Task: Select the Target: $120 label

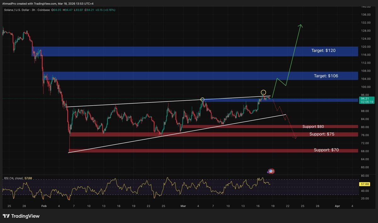Action: click(324, 50)
